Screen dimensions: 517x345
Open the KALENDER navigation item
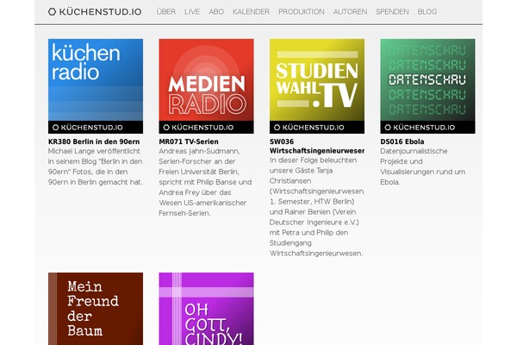(x=251, y=12)
